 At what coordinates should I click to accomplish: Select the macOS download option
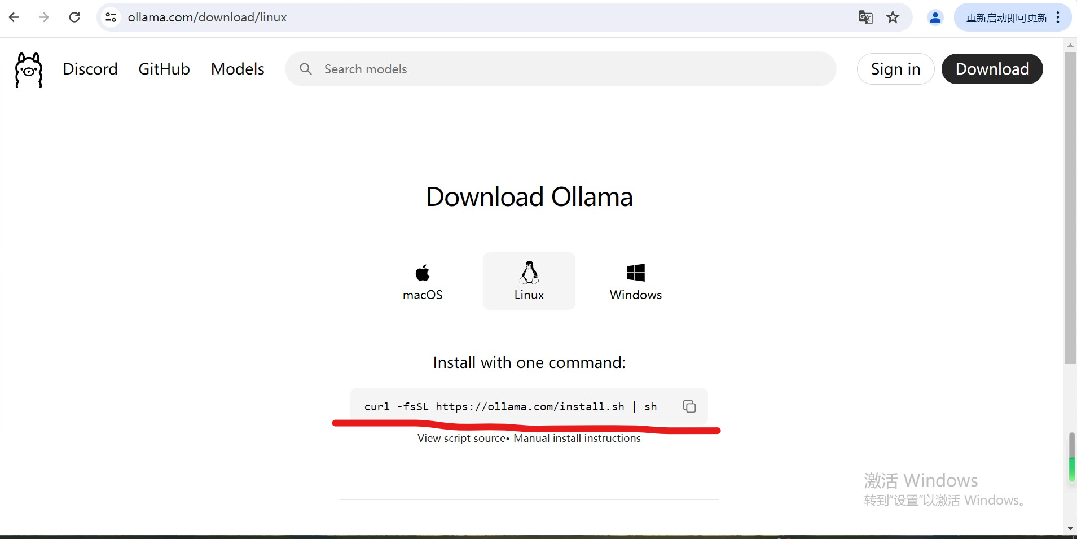[423, 281]
